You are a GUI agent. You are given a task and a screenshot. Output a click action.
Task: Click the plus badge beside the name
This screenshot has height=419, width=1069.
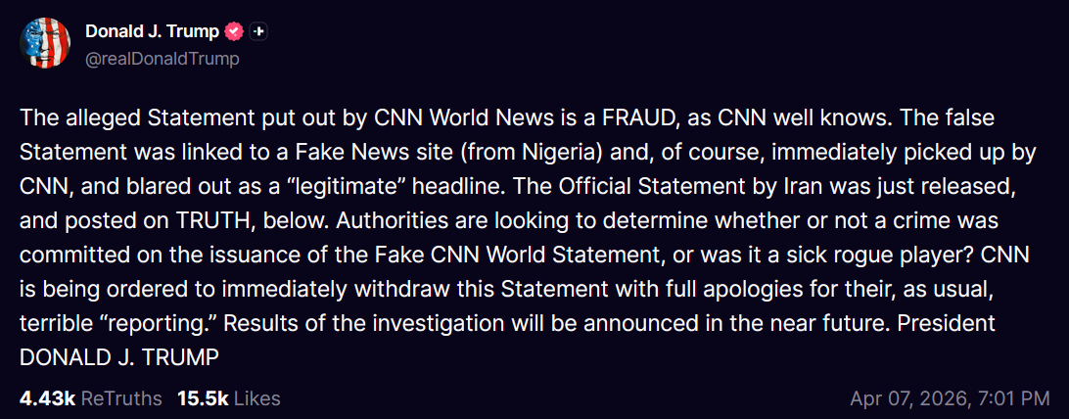coord(258,32)
